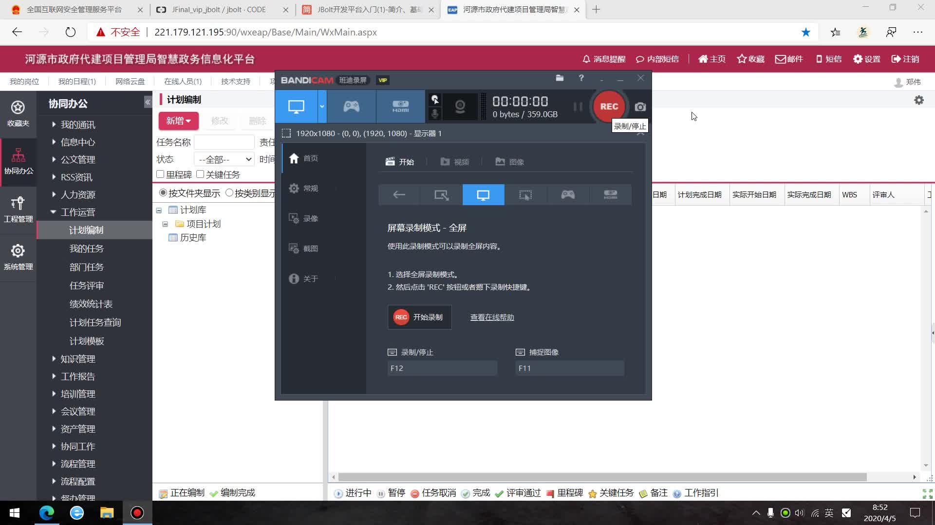The width and height of the screenshot is (935, 525).
Task: Open 消息提醒 notification bell
Action: pos(604,59)
